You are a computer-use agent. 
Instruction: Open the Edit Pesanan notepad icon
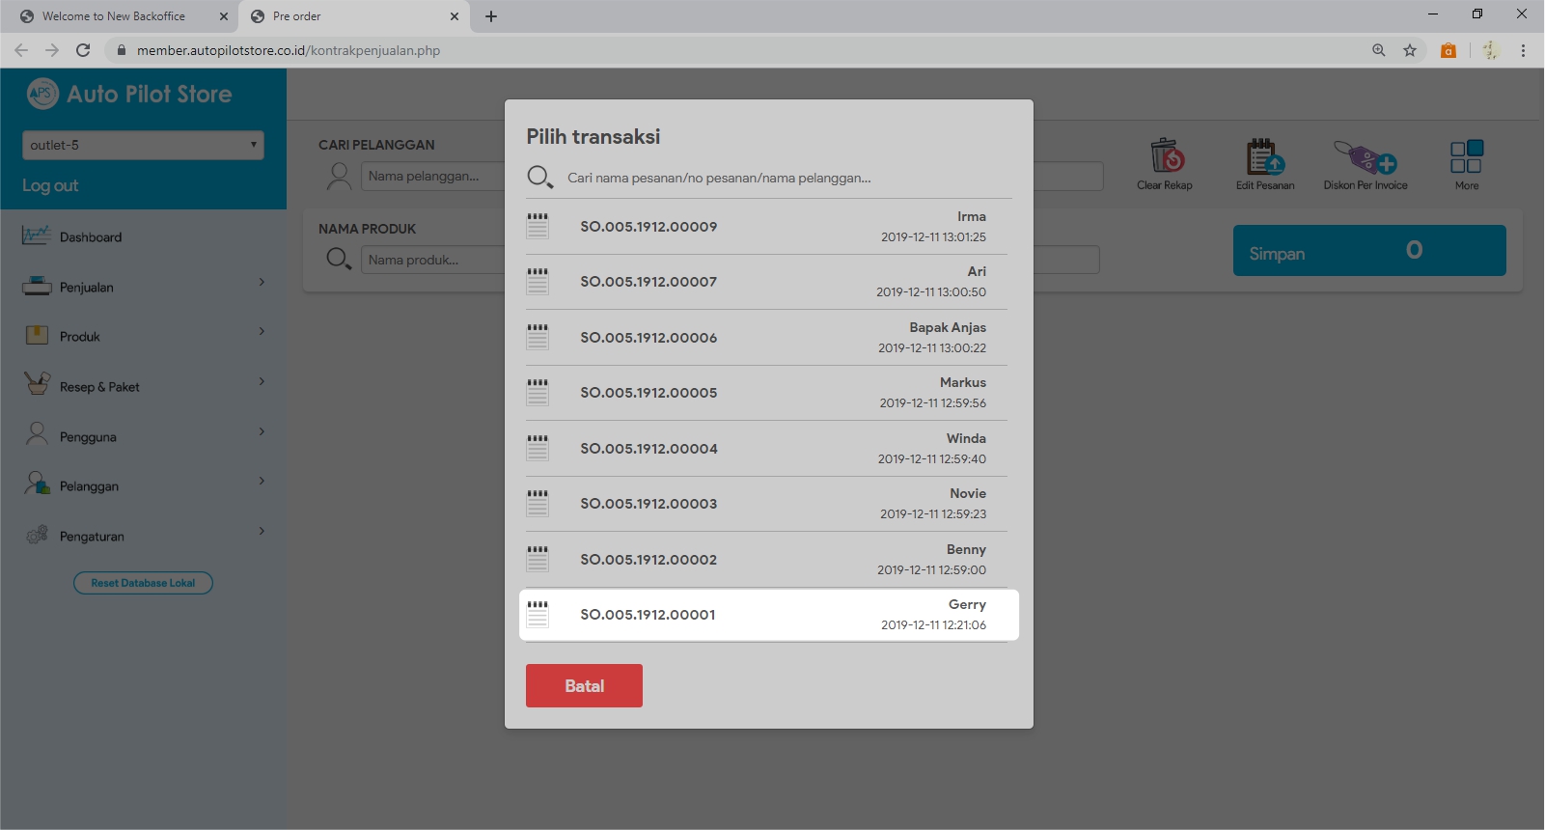1264,156
